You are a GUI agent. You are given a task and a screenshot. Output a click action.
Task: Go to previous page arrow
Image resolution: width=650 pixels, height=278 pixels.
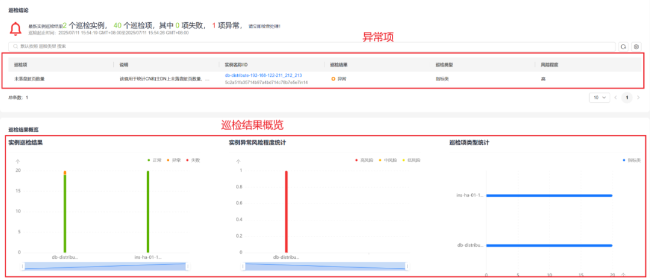[616, 98]
